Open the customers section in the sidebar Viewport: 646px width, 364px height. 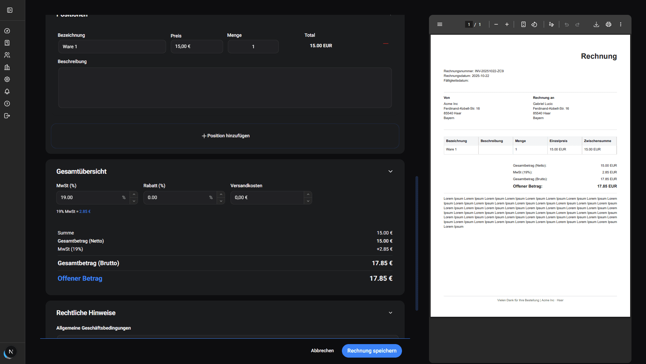[x=7, y=55]
